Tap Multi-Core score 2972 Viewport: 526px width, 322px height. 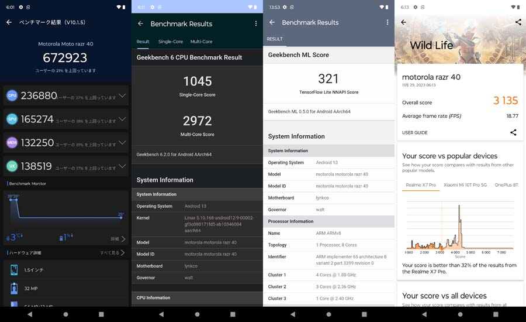coord(198,121)
